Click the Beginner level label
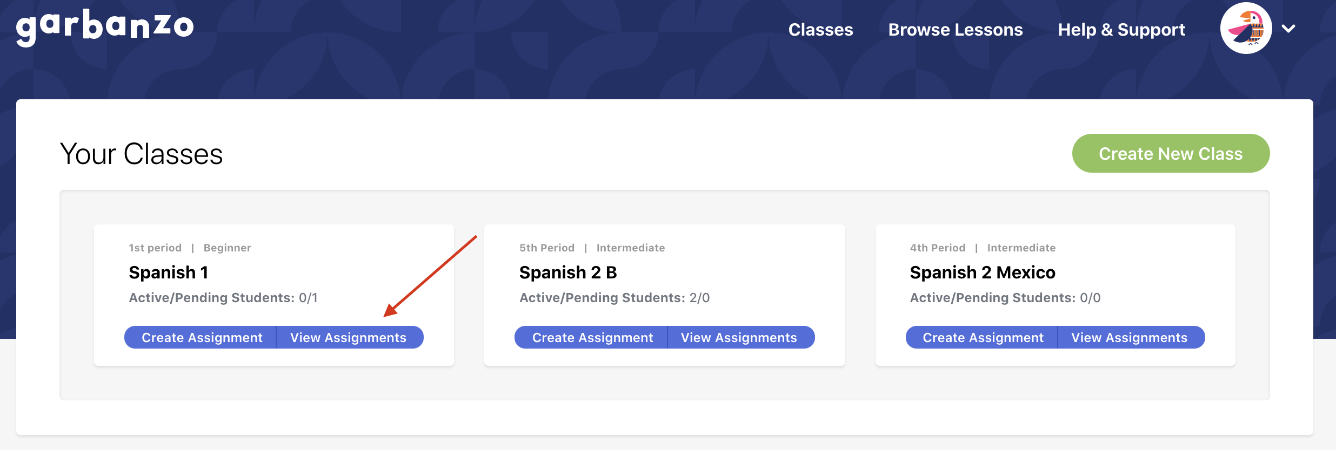The width and height of the screenshot is (1336, 450). click(228, 248)
